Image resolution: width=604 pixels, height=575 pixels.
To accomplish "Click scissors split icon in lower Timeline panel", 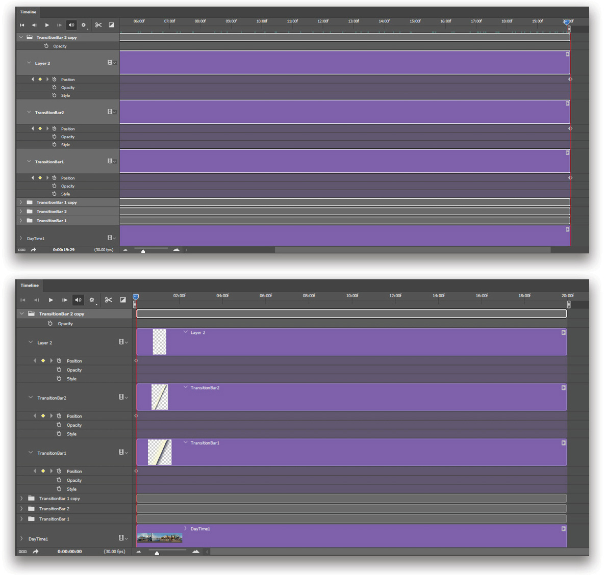I will [x=108, y=300].
